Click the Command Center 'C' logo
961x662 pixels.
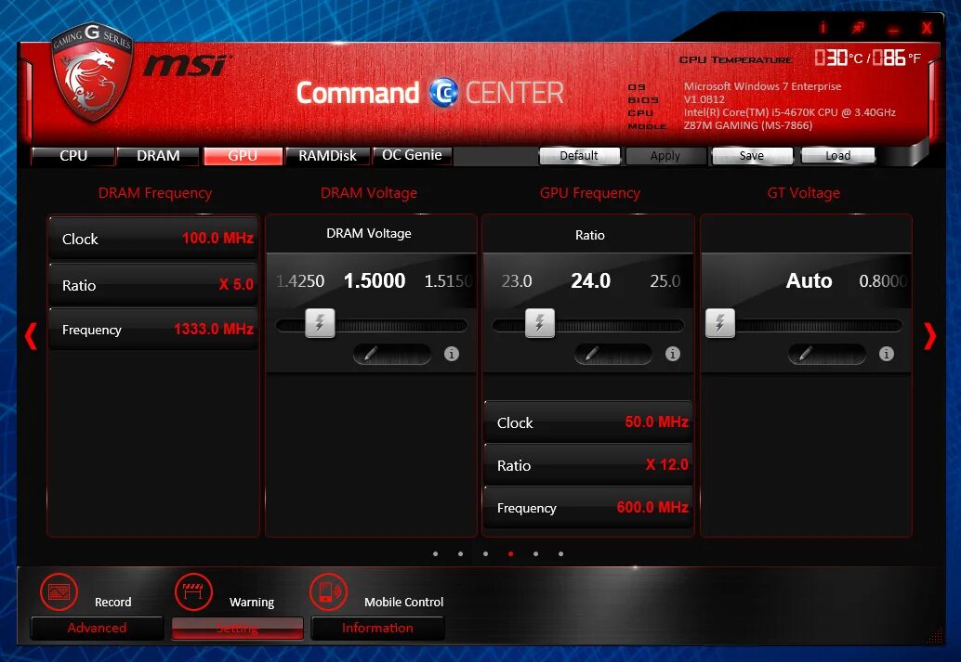pos(443,93)
